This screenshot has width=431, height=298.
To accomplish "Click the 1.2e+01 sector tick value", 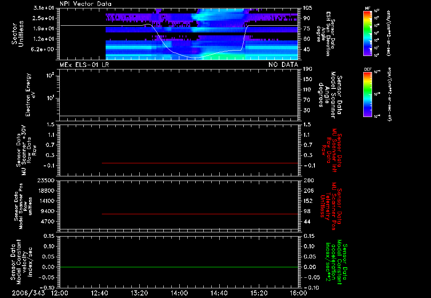I will pos(44,39).
